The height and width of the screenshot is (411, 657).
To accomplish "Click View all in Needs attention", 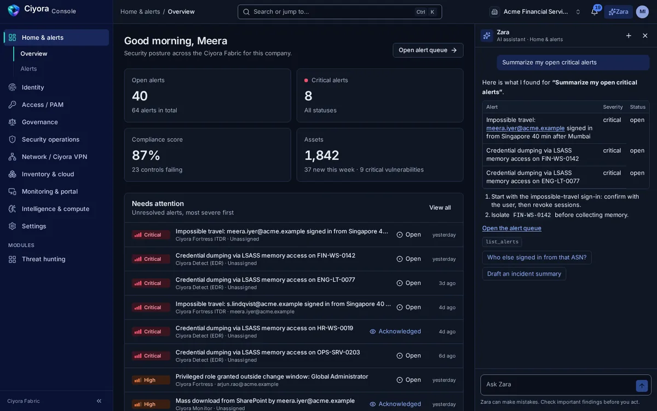I will click(x=440, y=208).
